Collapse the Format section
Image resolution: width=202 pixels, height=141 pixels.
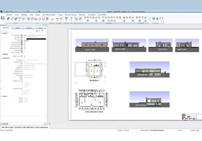(x=2, y=33)
